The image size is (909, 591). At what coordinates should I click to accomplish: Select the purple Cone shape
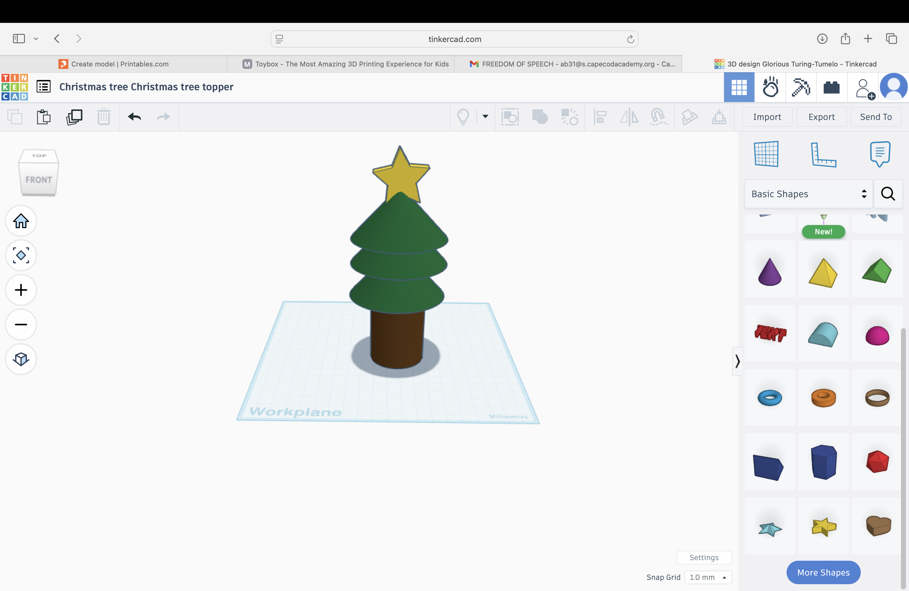[769, 272]
